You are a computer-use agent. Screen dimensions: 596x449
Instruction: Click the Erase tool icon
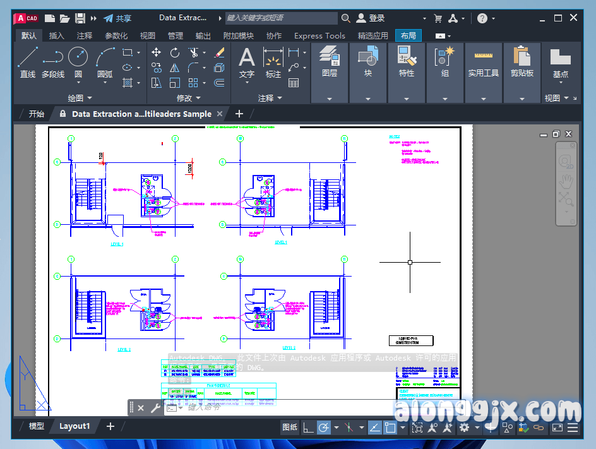click(219, 52)
